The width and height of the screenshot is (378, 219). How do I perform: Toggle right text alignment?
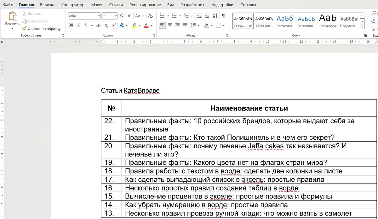pos(177,25)
